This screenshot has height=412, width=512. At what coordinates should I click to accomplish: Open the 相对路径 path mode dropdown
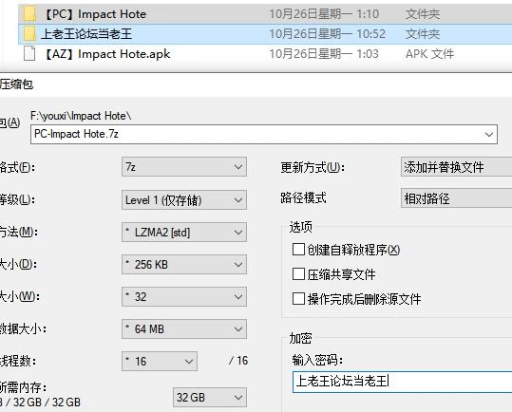[x=457, y=198]
